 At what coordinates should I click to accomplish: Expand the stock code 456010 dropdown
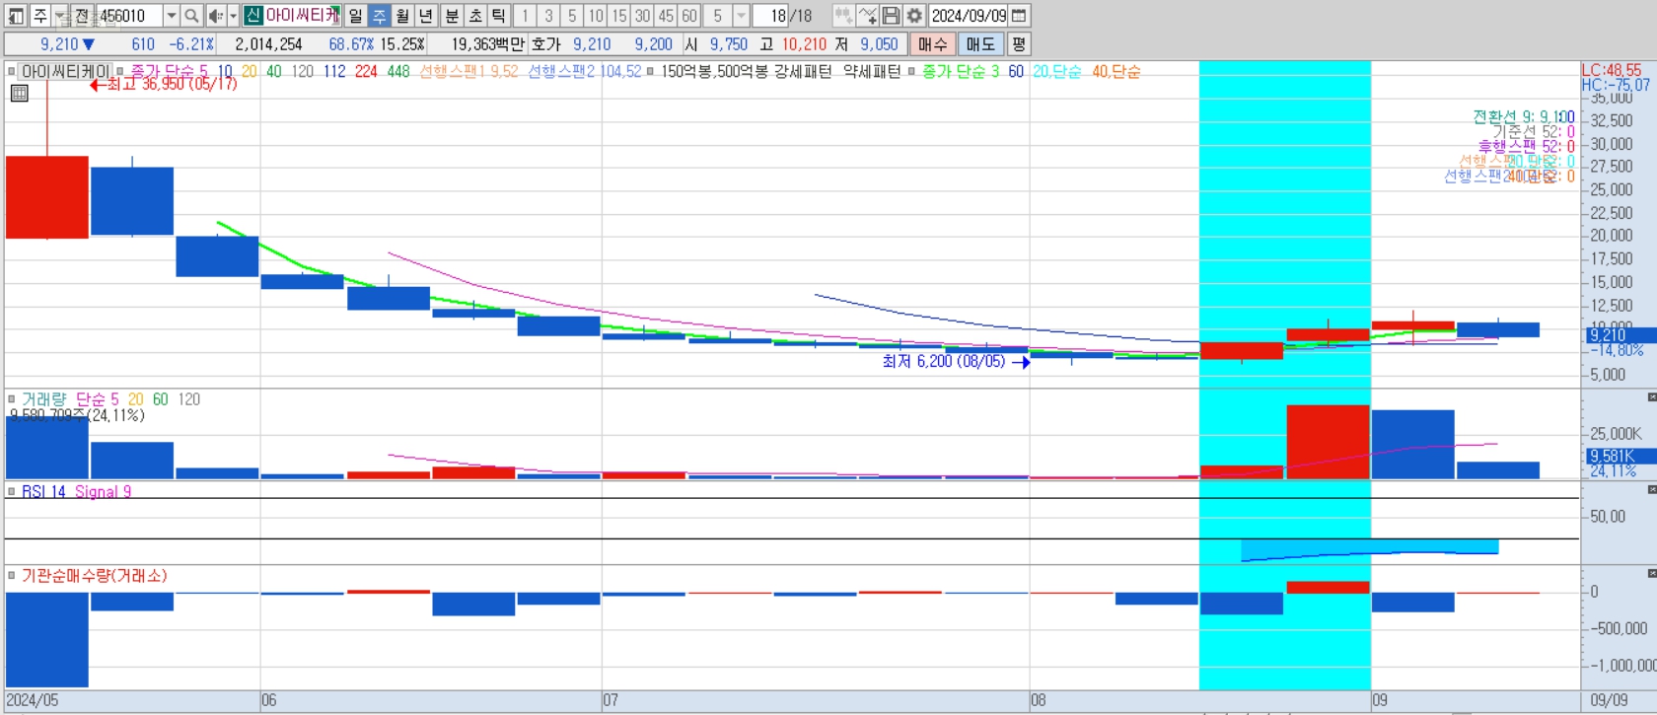click(x=171, y=16)
